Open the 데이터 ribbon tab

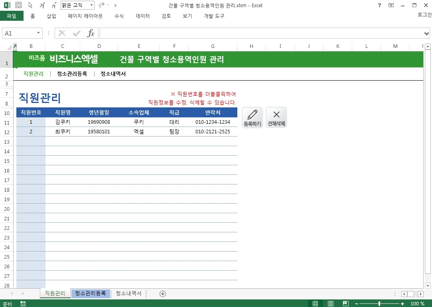tap(143, 16)
